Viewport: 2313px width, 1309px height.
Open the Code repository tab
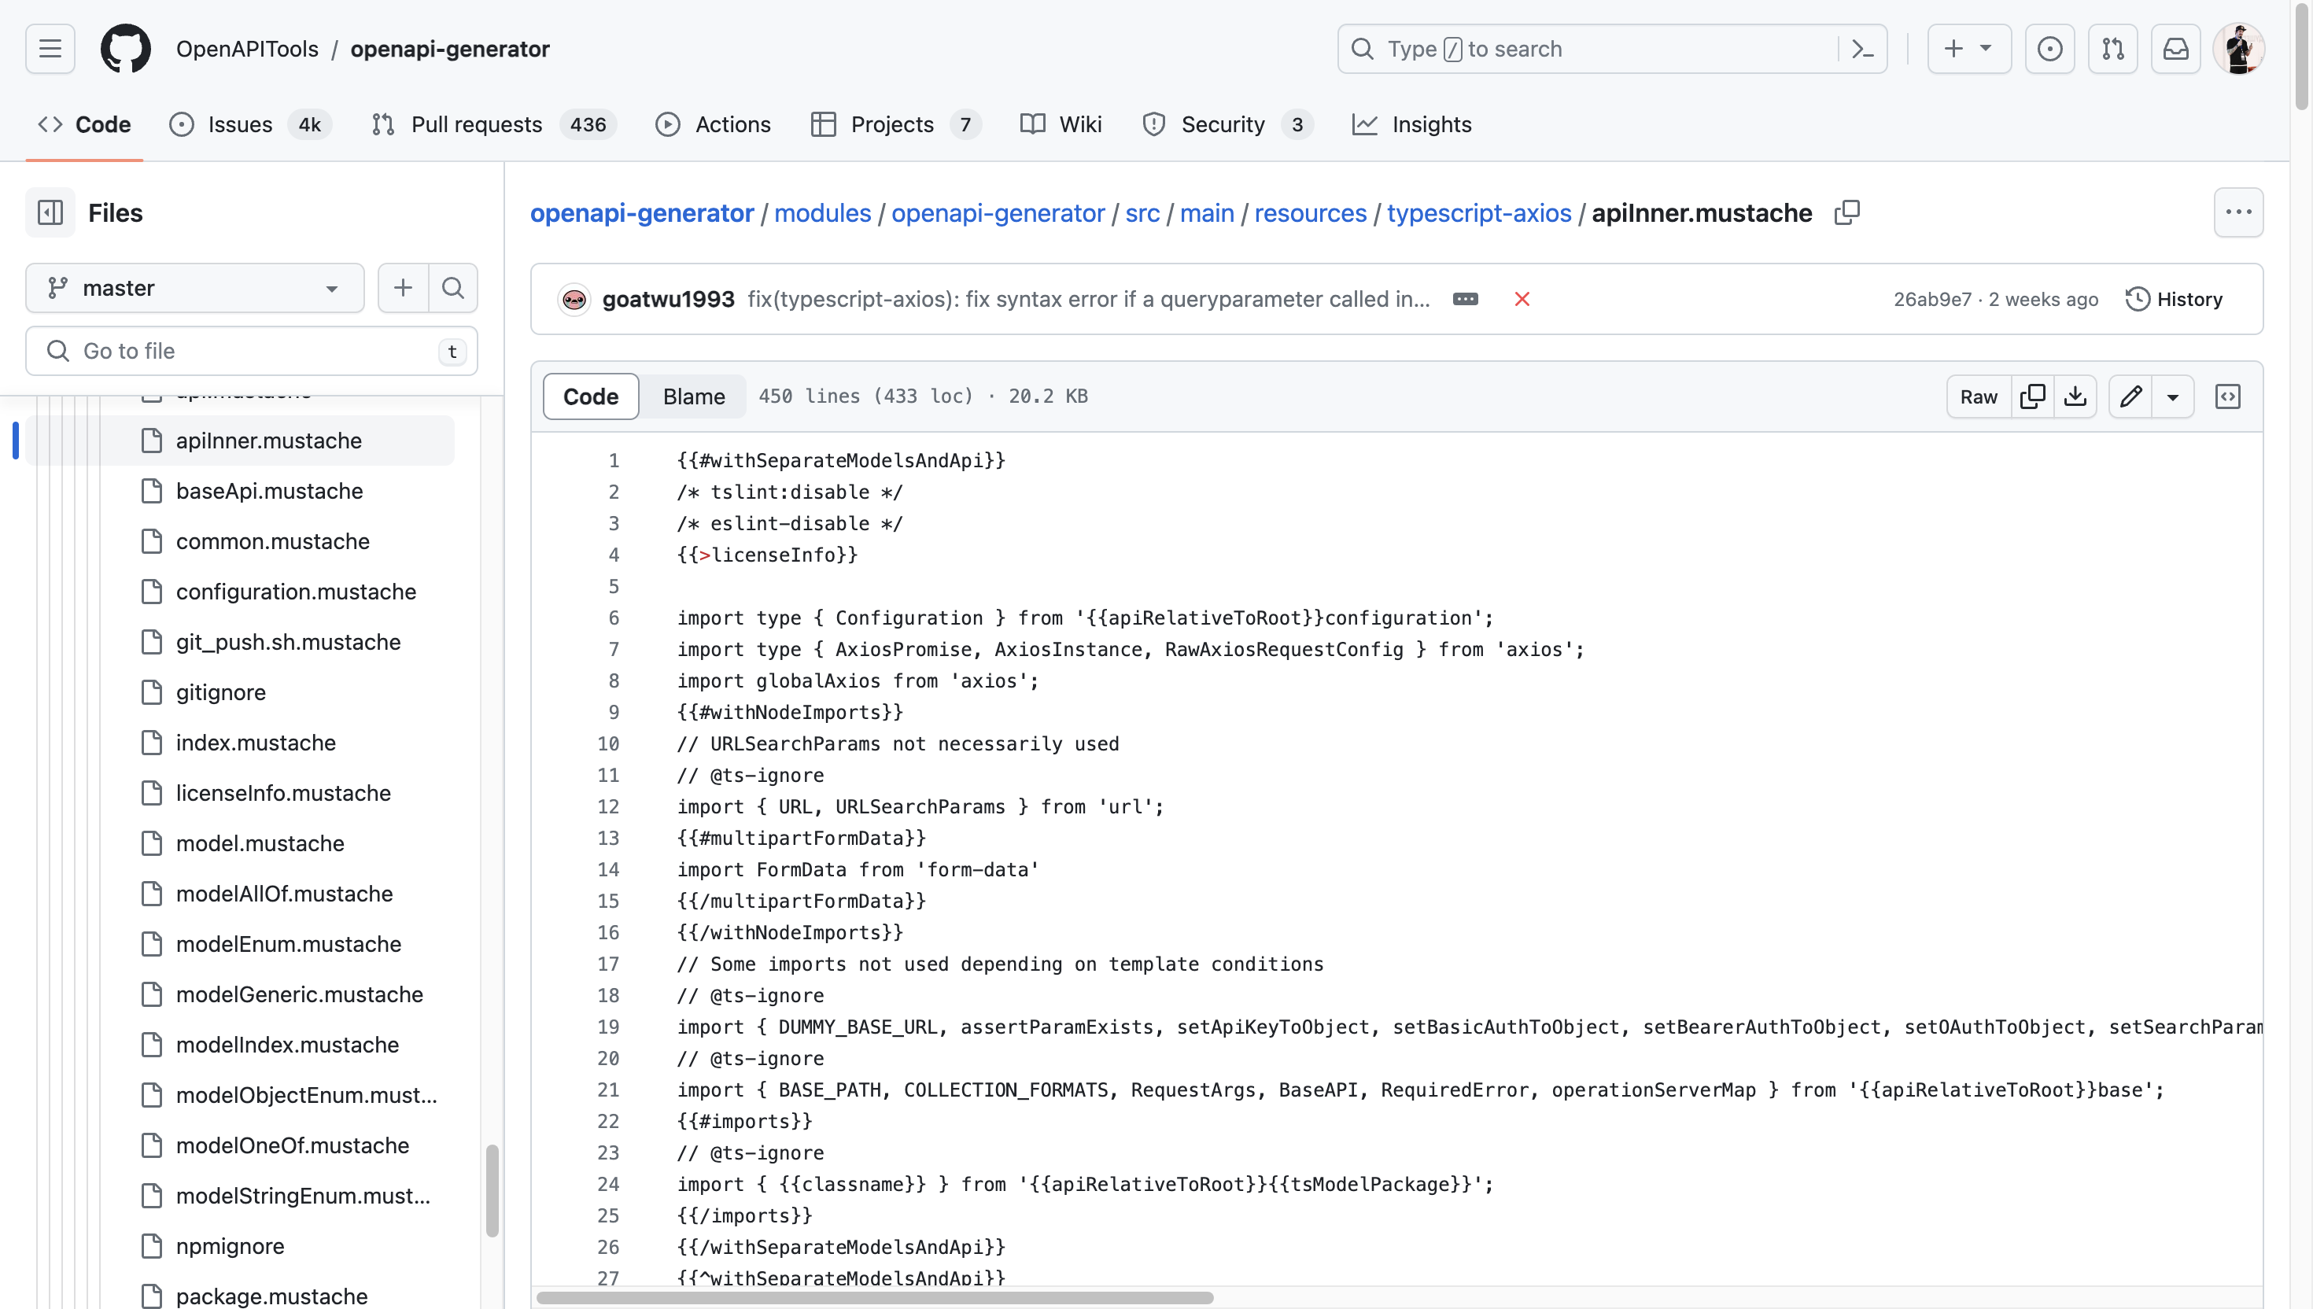84,124
